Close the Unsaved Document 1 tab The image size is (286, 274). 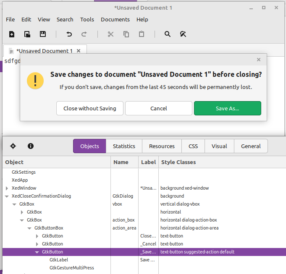(79, 51)
